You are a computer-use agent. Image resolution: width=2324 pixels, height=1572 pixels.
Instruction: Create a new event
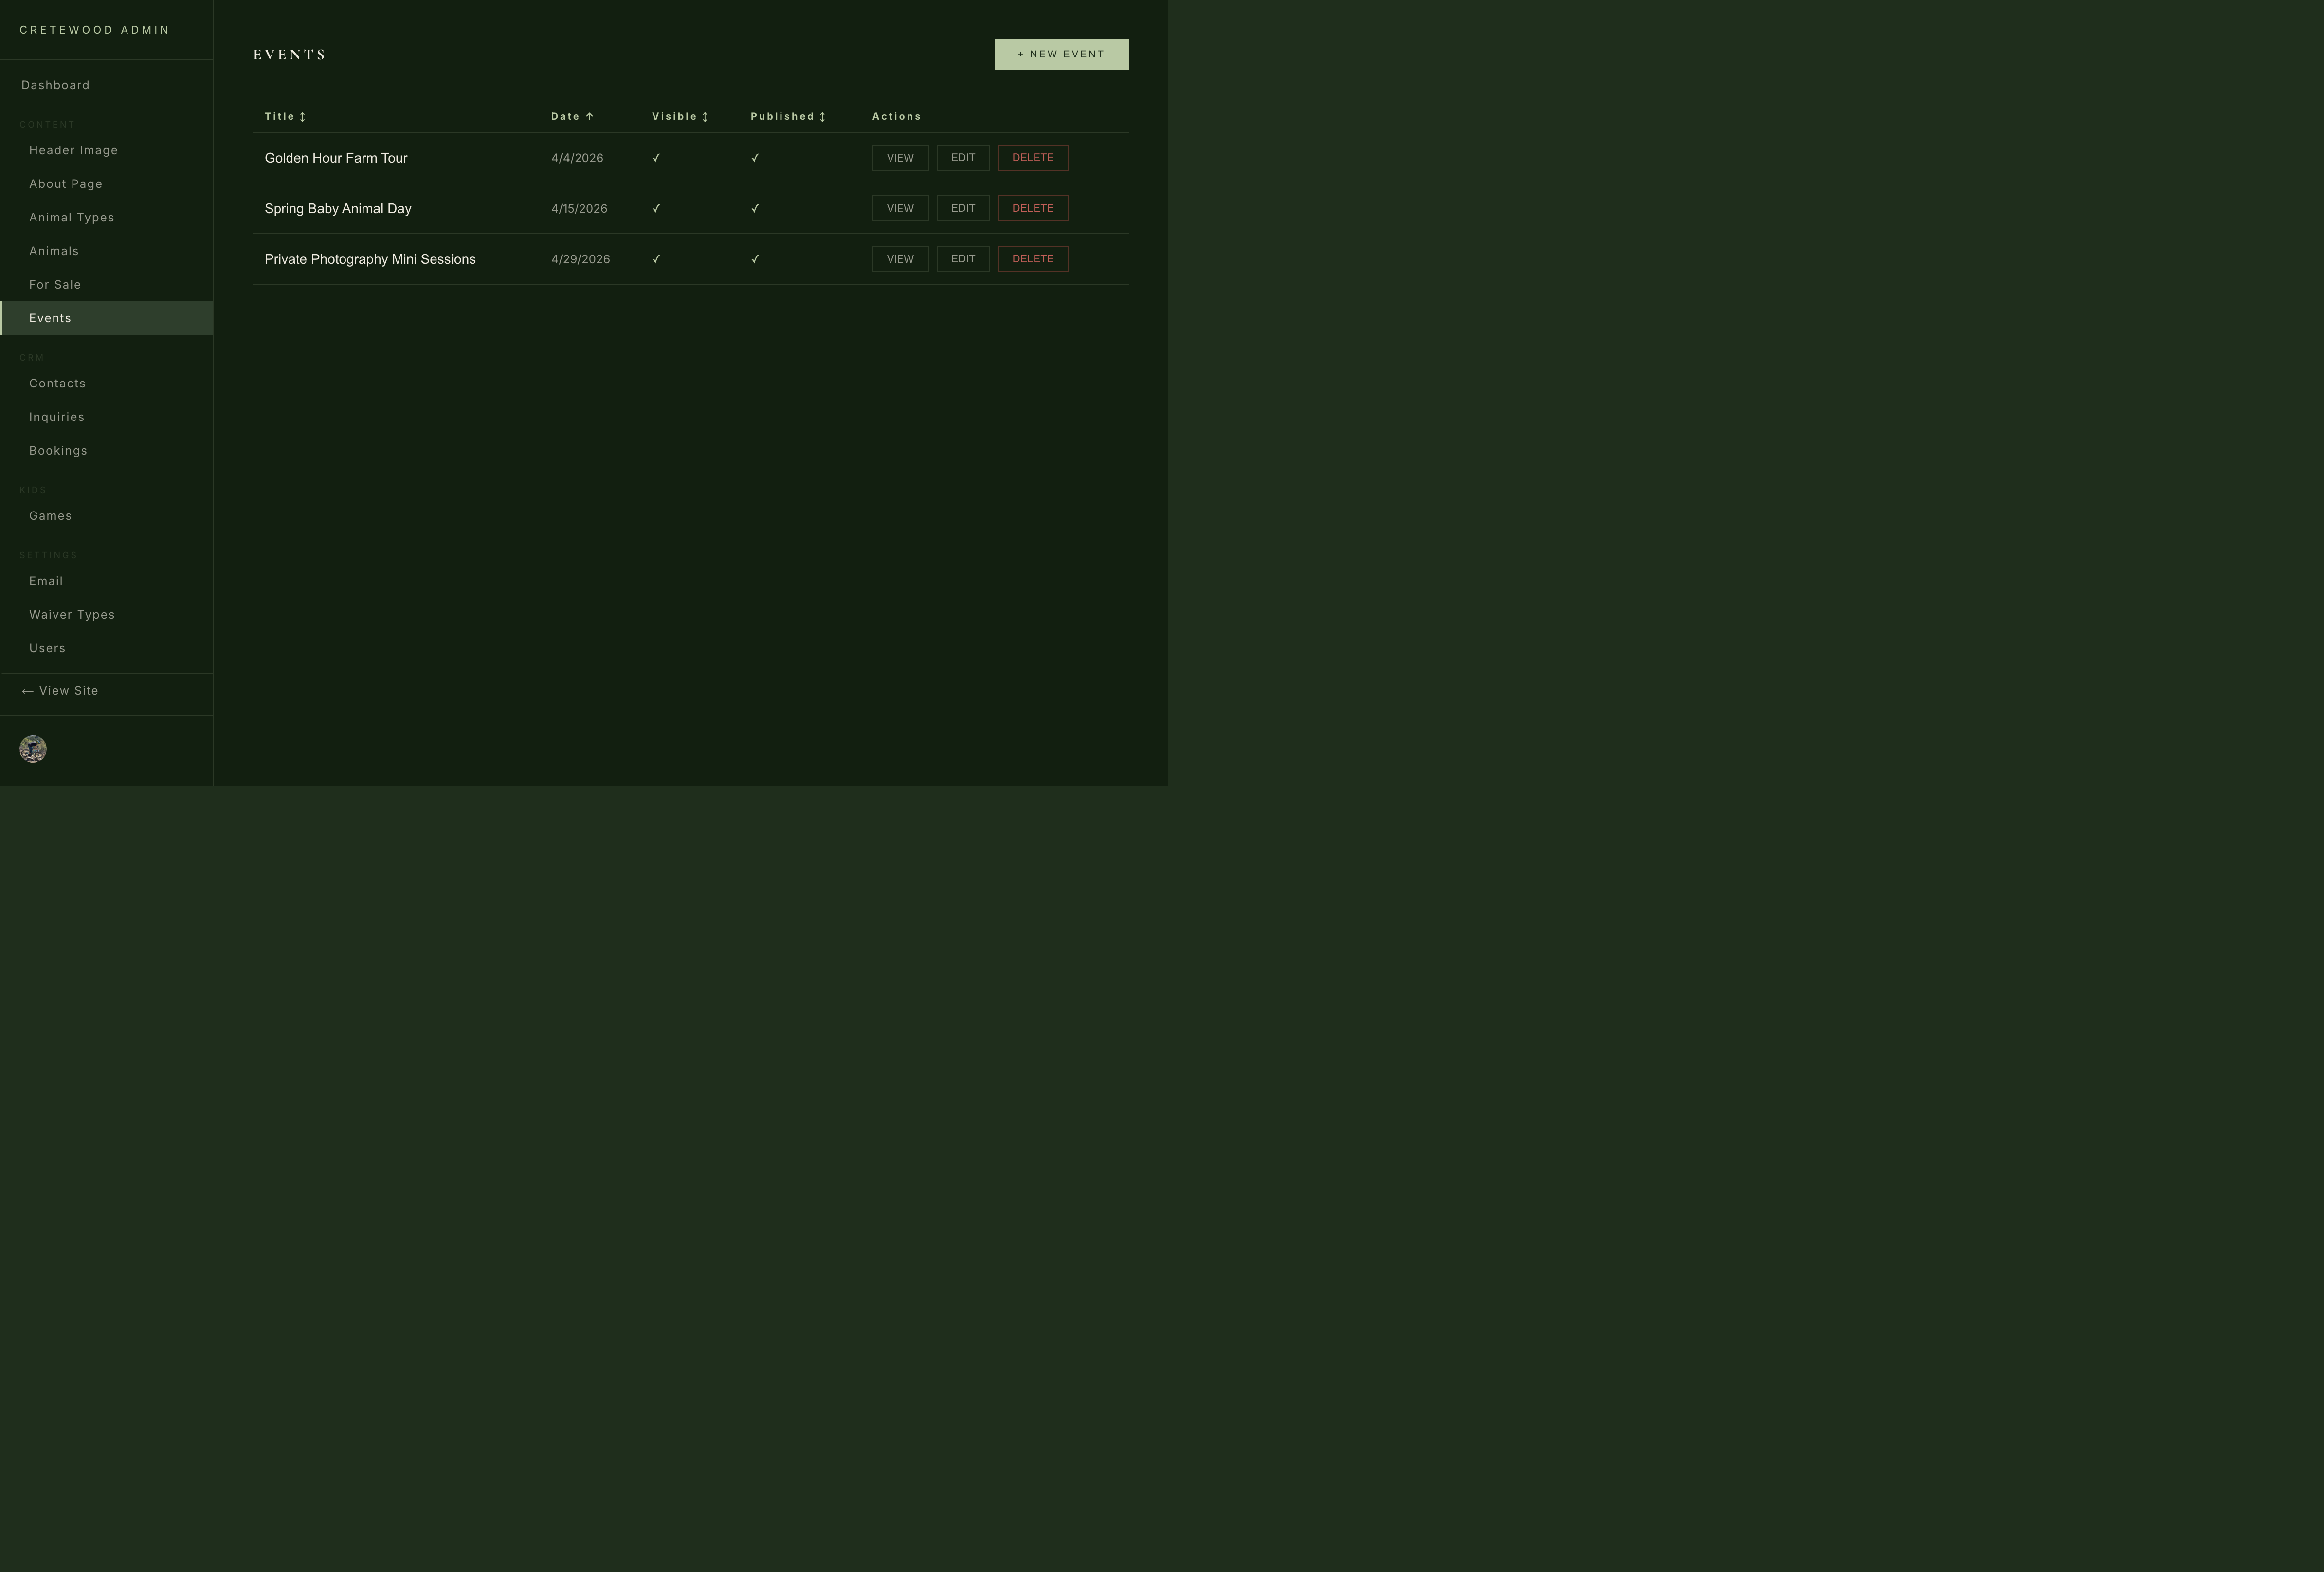[1060, 54]
